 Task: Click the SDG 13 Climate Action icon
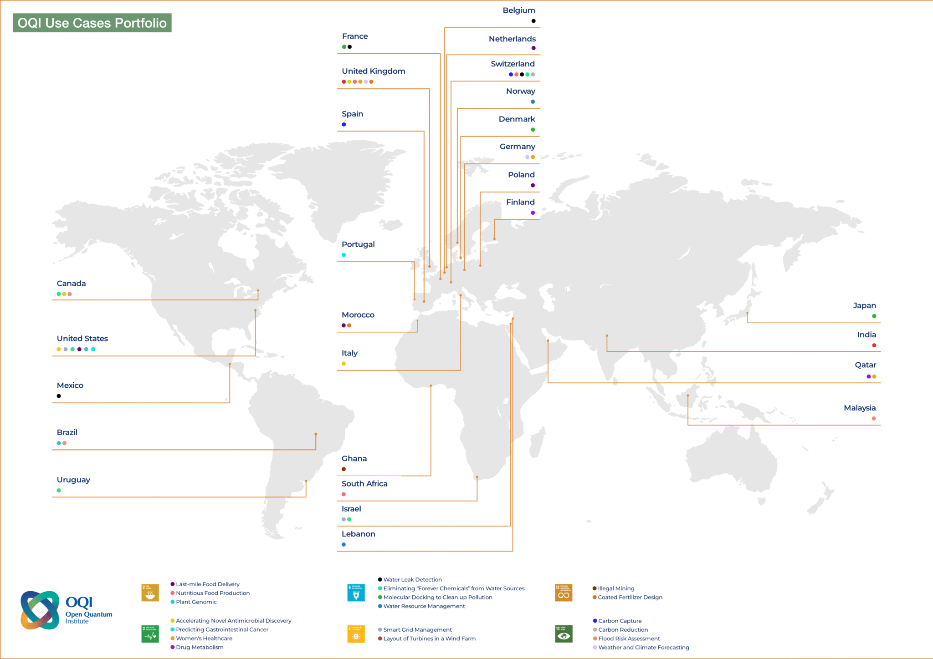pyautogui.click(x=564, y=634)
